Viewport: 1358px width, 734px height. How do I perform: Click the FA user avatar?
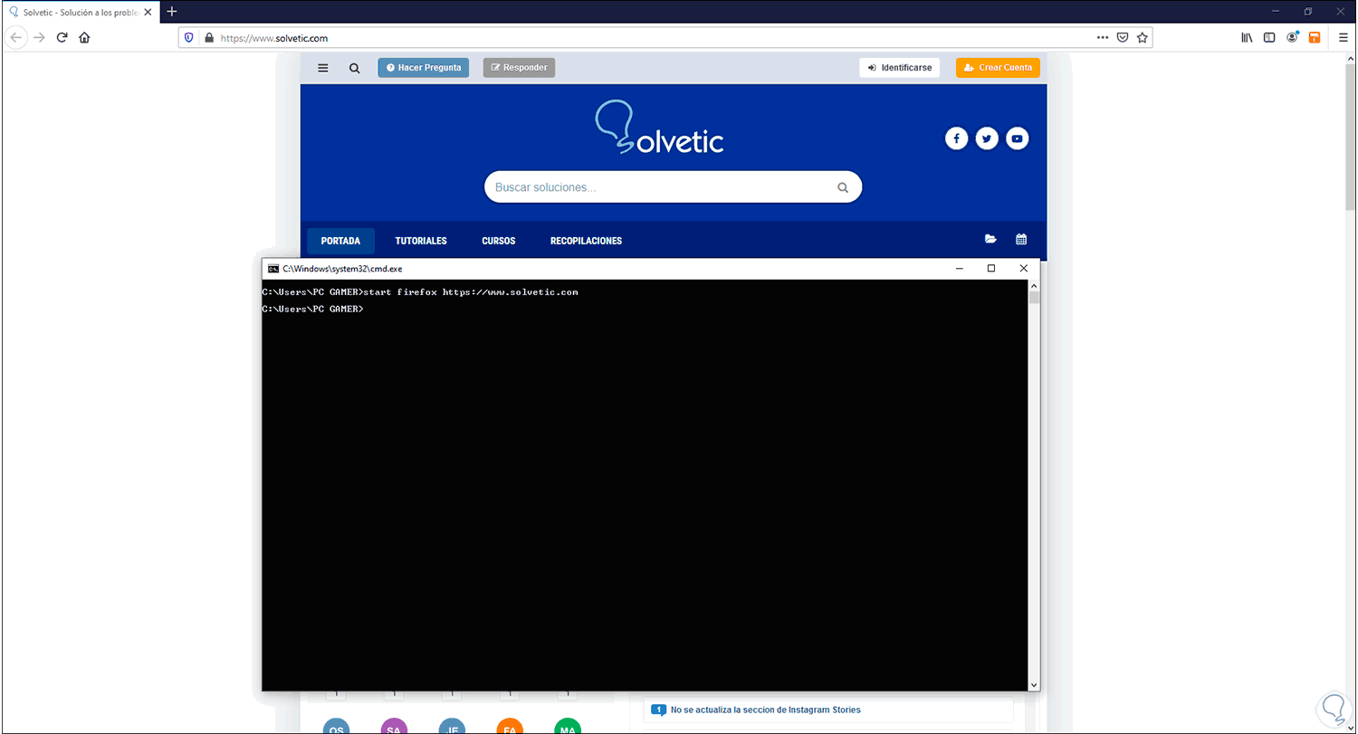point(510,728)
